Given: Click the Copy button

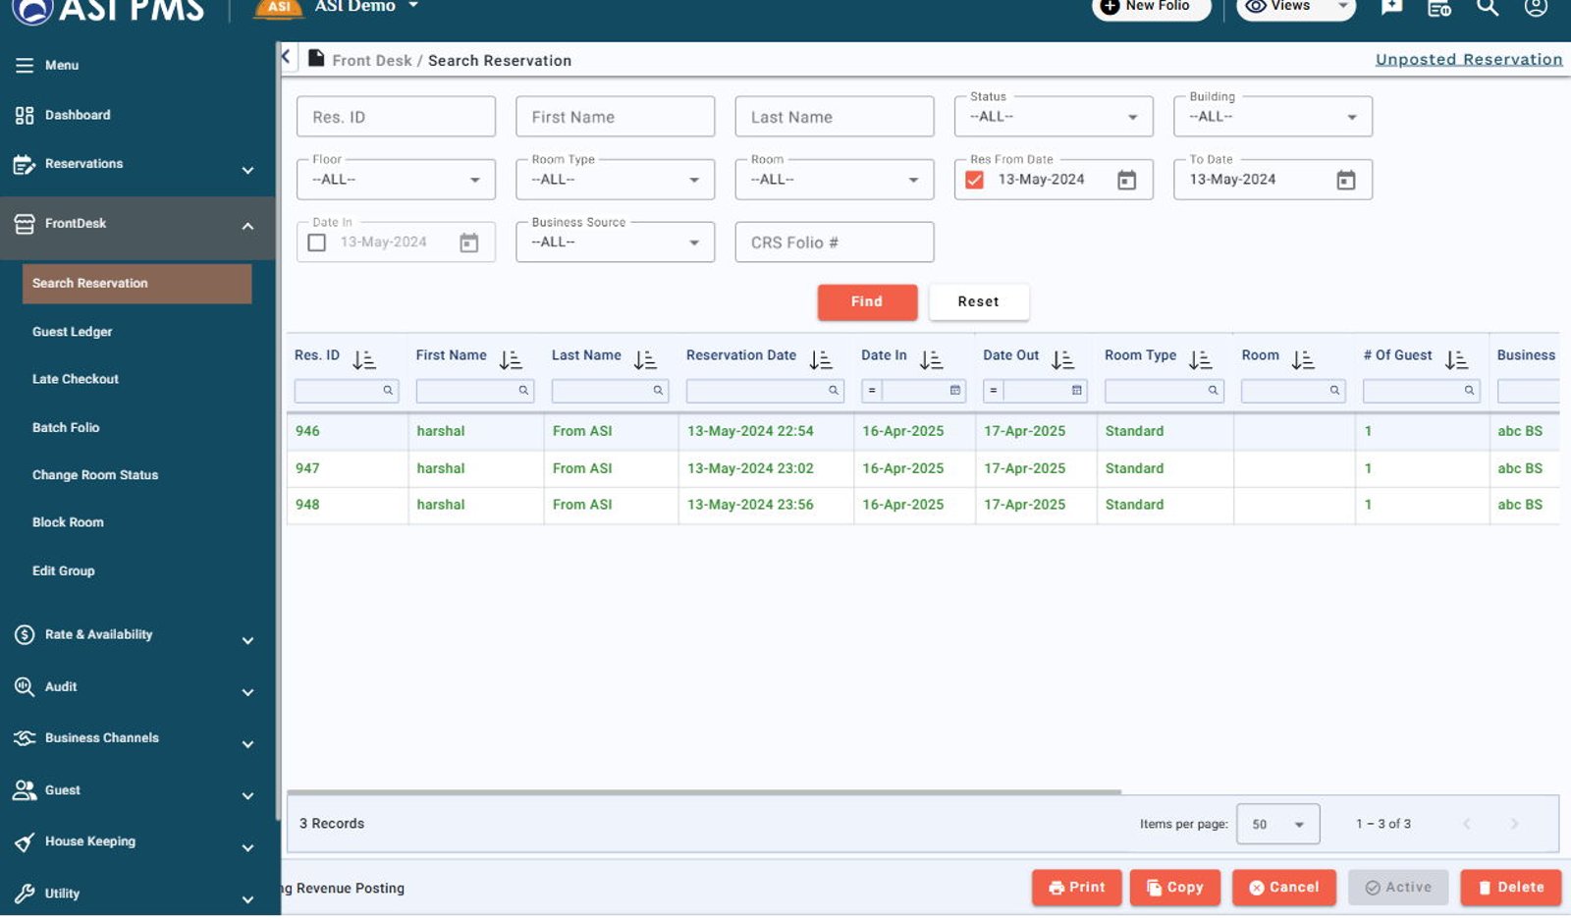Looking at the screenshot, I should [1174, 889].
